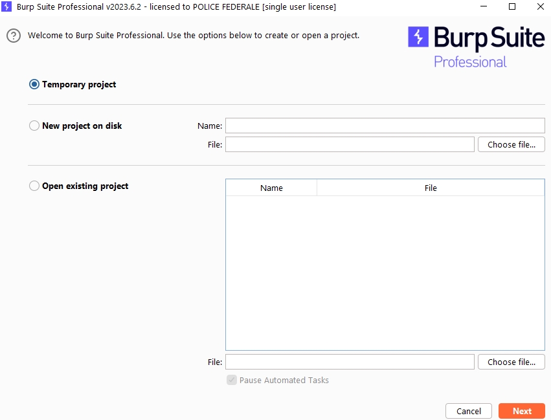Click the help question mark icon

coord(14,36)
